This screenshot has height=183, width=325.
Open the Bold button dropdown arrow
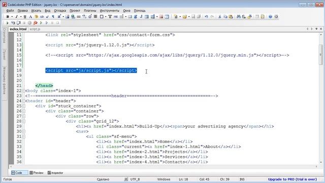(12, 17)
